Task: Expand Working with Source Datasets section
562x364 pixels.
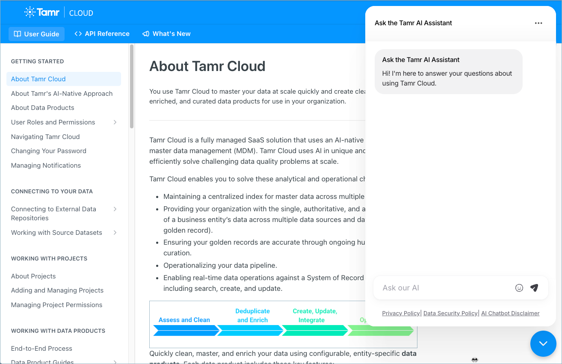Action: tap(115, 233)
